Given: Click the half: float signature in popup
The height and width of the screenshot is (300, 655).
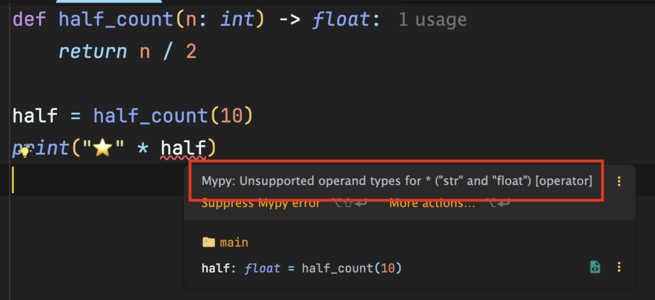Looking at the screenshot, I should pos(241,268).
